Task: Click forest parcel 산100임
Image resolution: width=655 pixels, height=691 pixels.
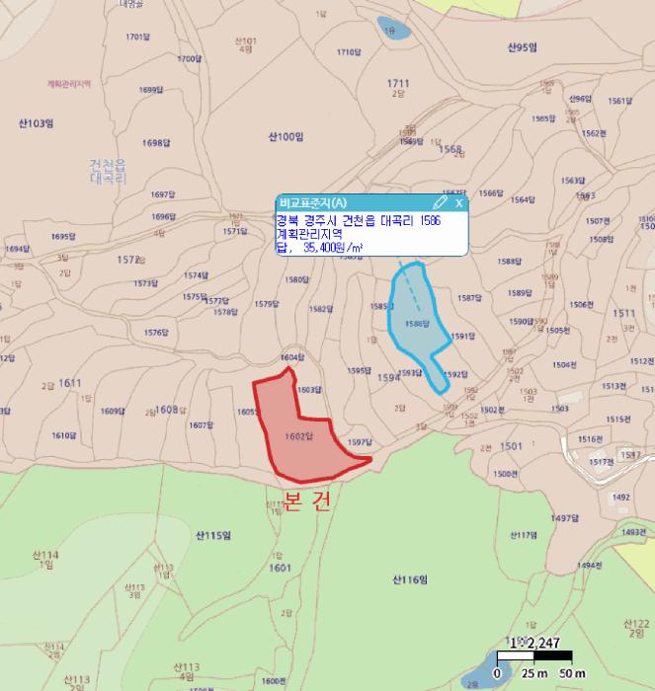Action: coord(286,136)
